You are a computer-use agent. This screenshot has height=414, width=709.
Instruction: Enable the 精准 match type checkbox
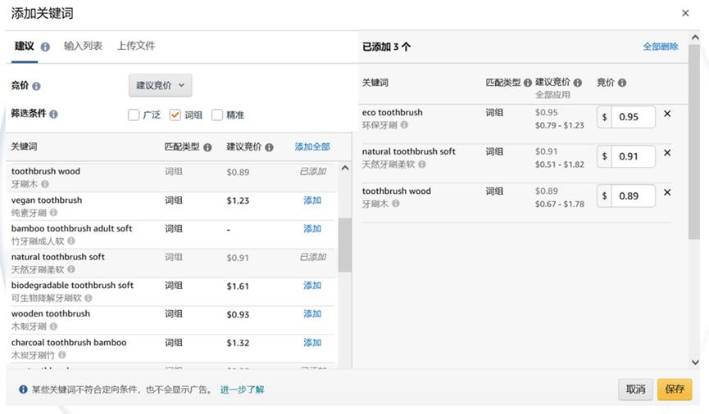(x=217, y=115)
